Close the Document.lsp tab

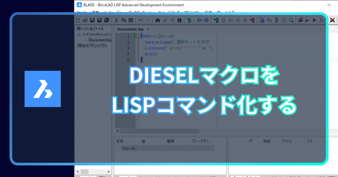[148, 29]
